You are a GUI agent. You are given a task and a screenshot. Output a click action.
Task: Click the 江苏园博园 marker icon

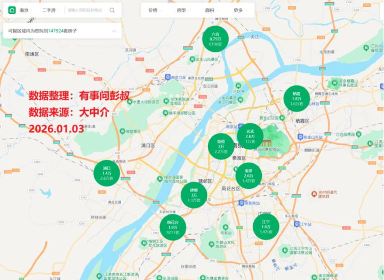pos(358,134)
